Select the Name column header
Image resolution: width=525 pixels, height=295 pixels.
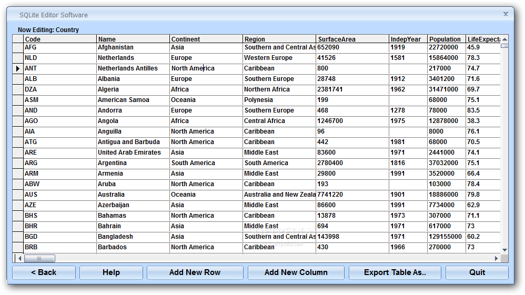coord(133,39)
